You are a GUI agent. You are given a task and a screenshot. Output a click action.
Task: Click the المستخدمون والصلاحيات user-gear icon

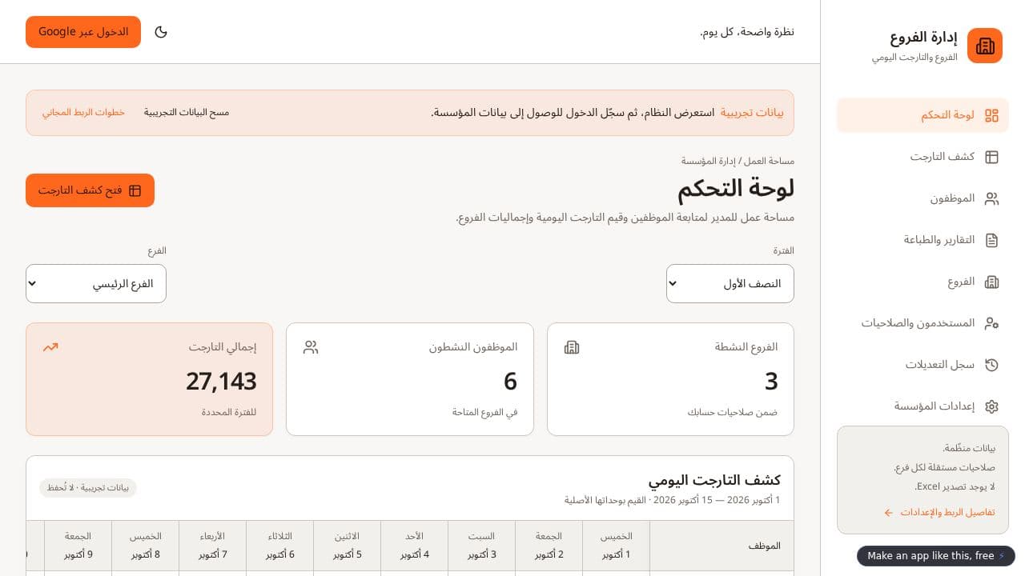tap(991, 323)
